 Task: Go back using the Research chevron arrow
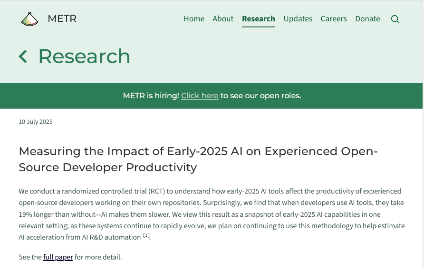pos(23,56)
